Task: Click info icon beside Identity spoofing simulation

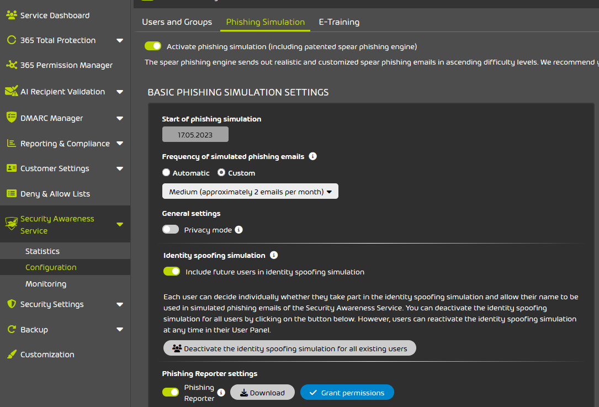Action: (274, 255)
